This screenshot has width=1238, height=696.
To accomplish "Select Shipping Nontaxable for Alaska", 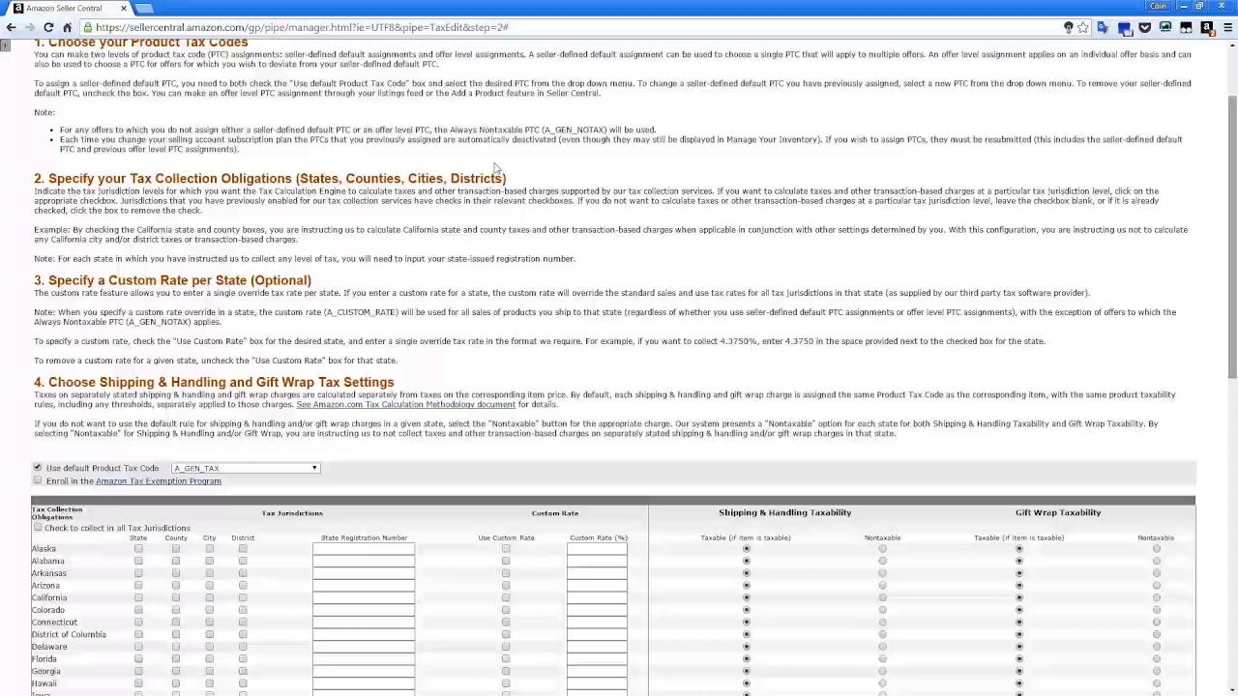I will click(x=882, y=548).
